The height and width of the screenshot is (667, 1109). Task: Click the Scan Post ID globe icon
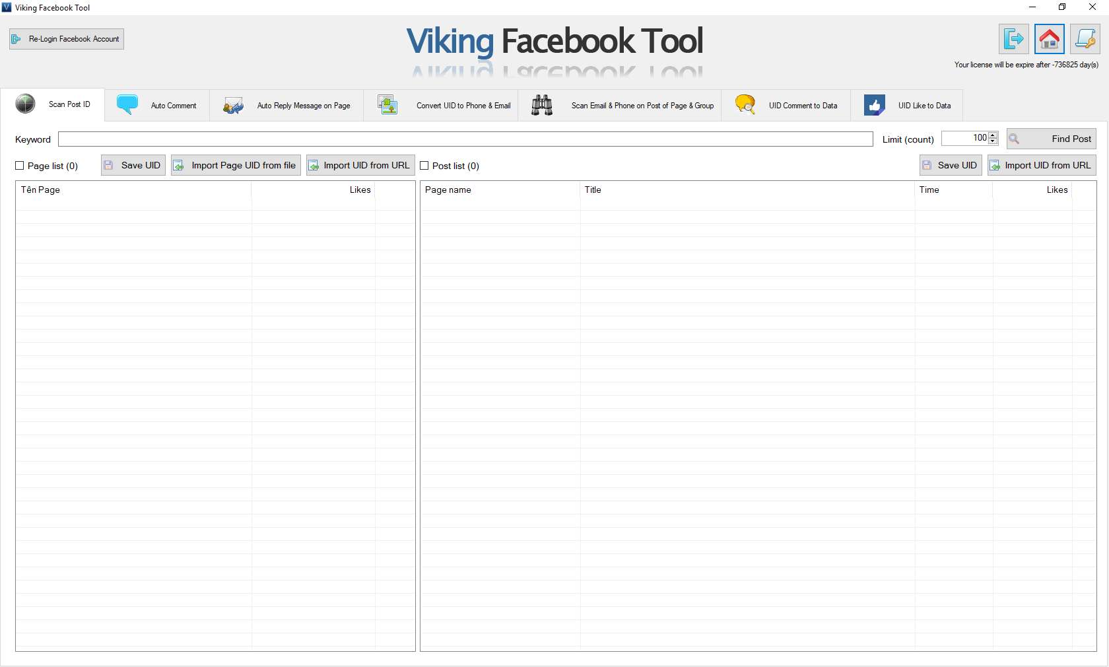point(25,104)
